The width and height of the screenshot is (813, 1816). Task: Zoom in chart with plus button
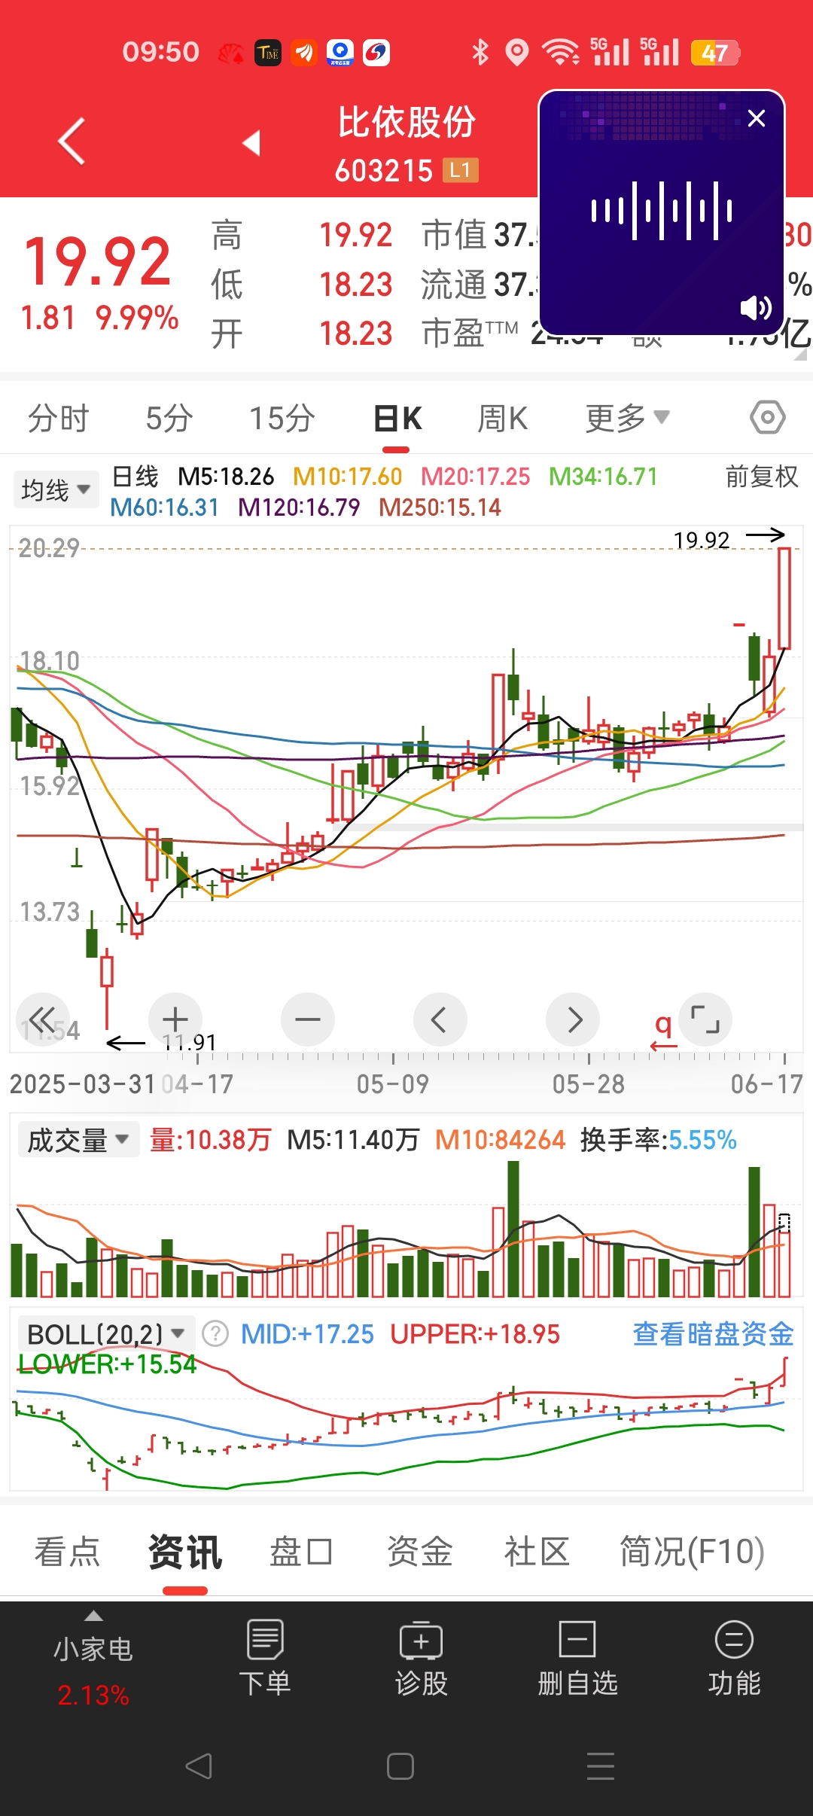coord(175,1019)
